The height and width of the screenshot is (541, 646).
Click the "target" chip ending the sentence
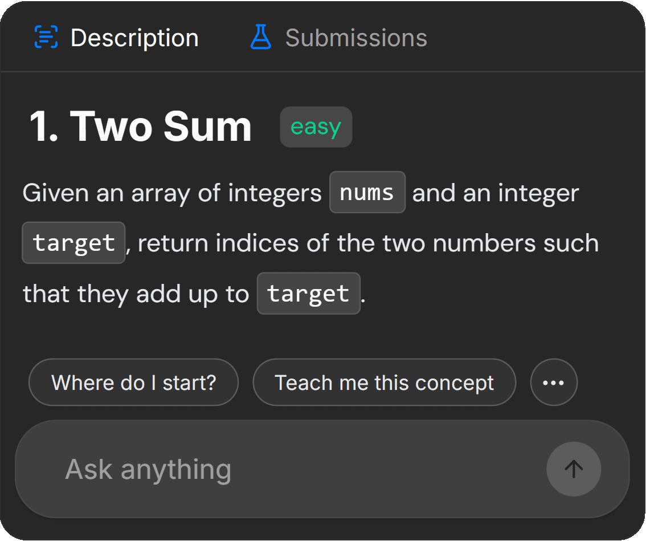pyautogui.click(x=309, y=294)
